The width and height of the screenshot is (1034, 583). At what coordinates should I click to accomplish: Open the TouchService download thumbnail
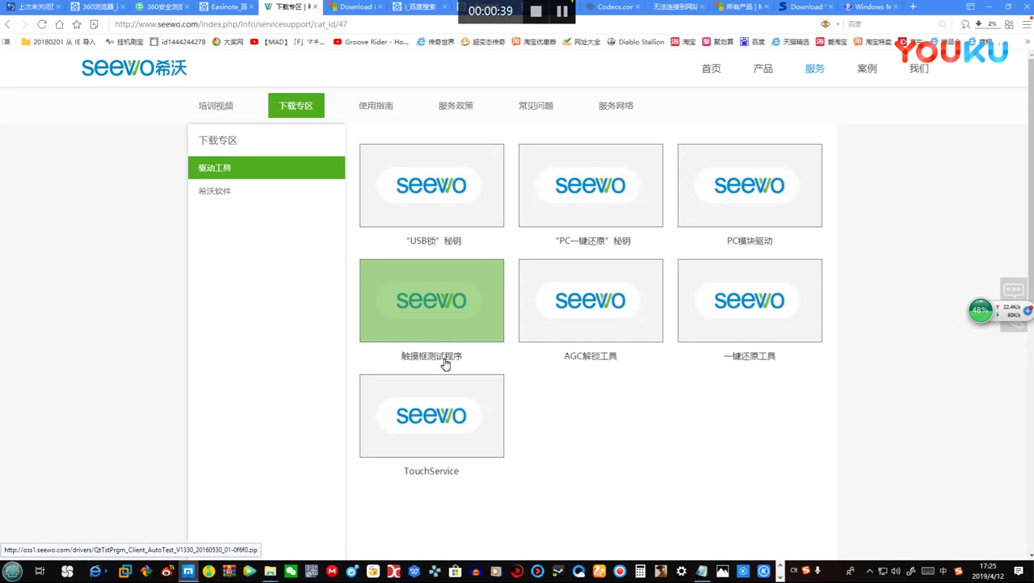tap(431, 416)
